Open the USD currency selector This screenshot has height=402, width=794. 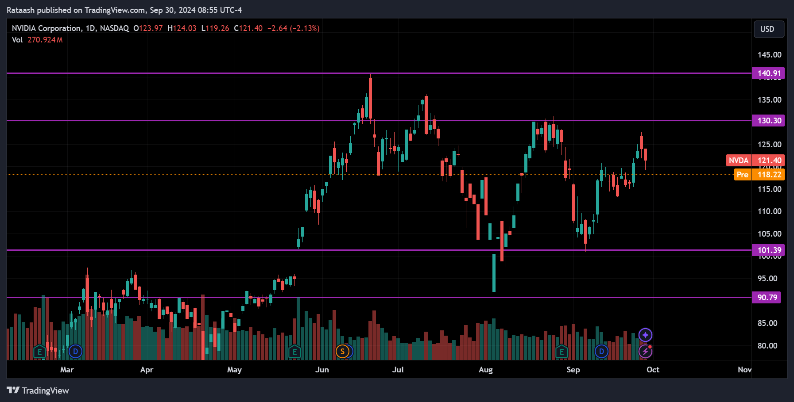[x=769, y=29]
